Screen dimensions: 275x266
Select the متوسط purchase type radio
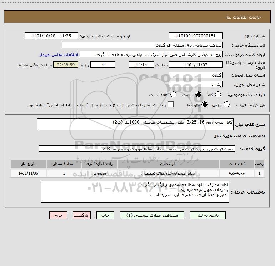tap(204, 105)
